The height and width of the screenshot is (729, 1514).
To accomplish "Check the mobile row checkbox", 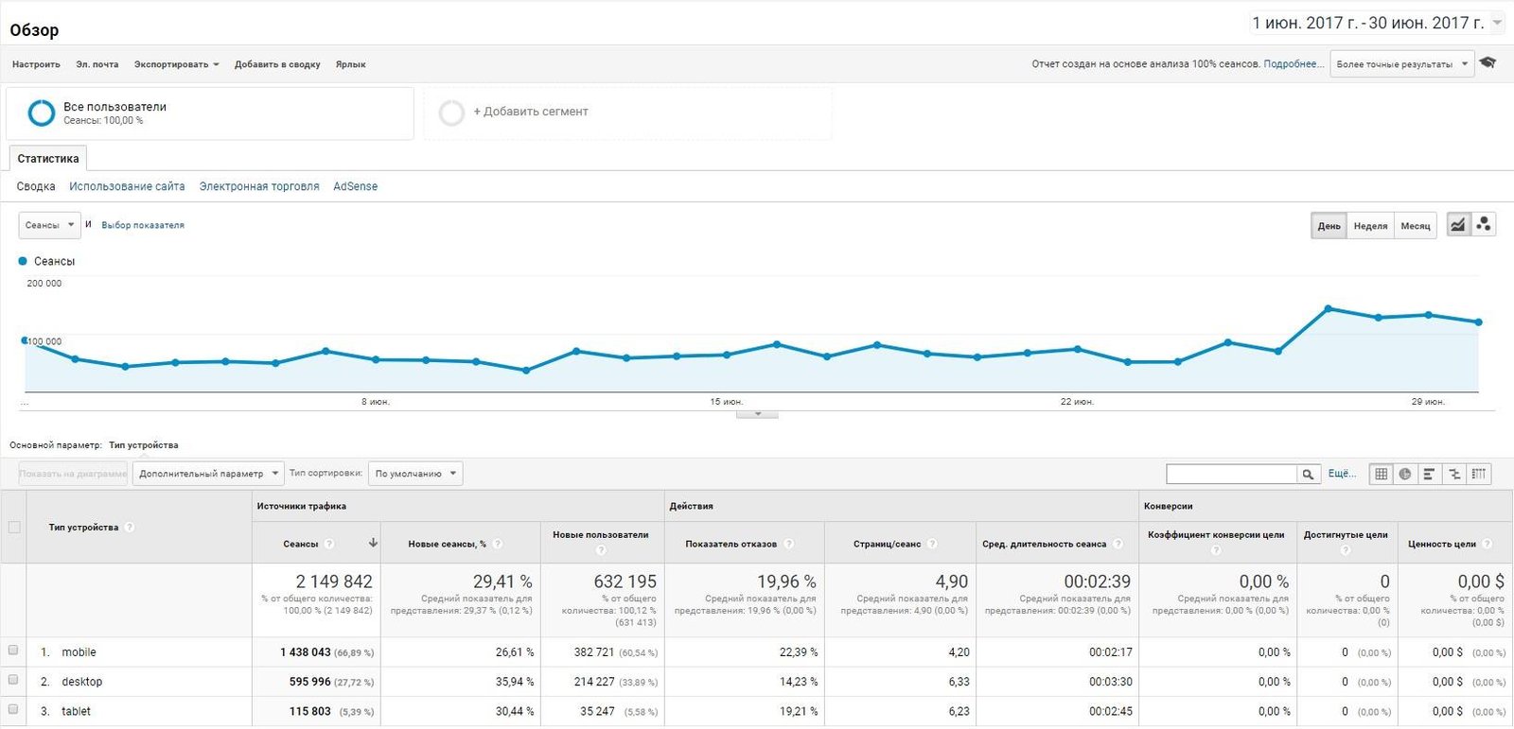I will click(x=13, y=651).
